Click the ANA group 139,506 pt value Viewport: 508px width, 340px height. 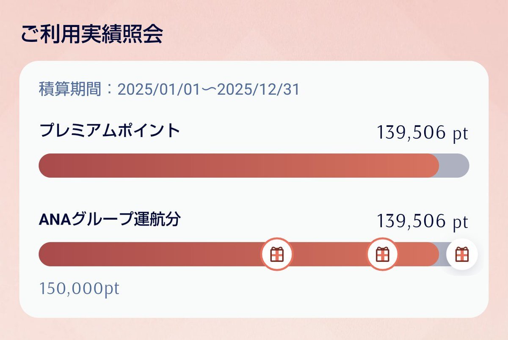(x=422, y=222)
